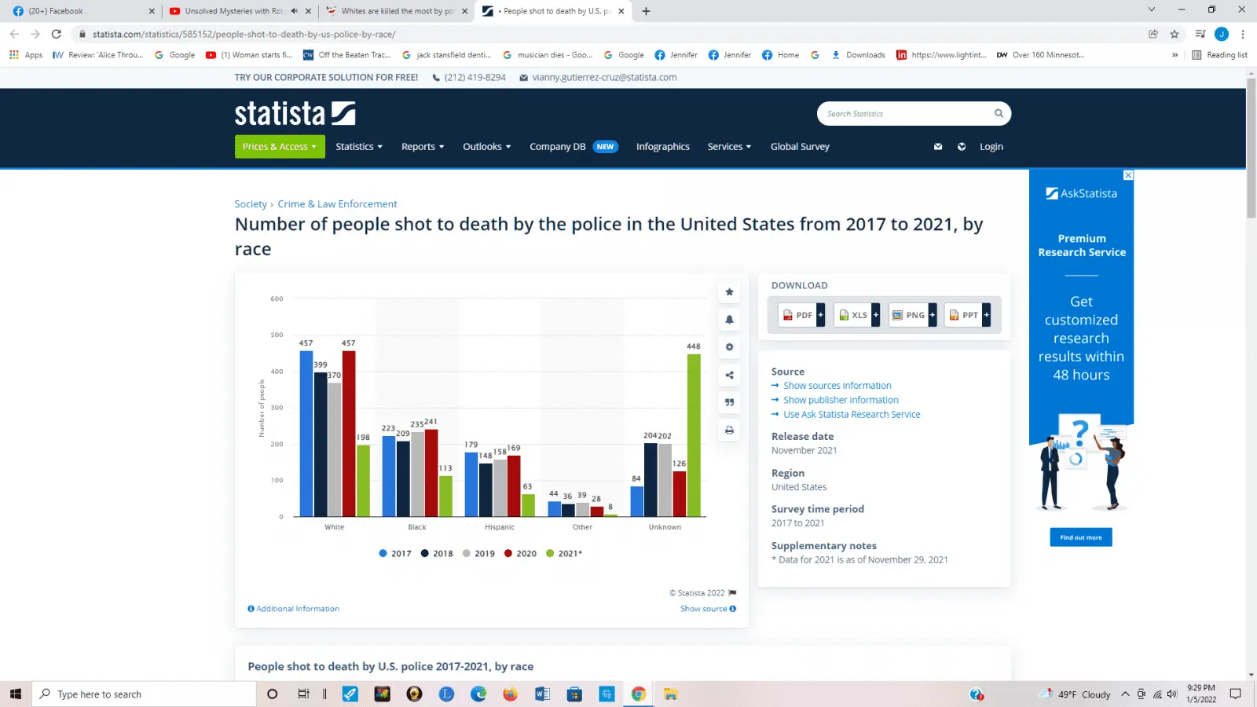Click the favorite star icon beside chart
Viewport: 1257px width, 707px height.
729,292
